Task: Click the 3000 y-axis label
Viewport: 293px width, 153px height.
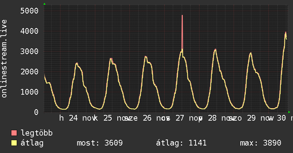Action: tap(30, 52)
